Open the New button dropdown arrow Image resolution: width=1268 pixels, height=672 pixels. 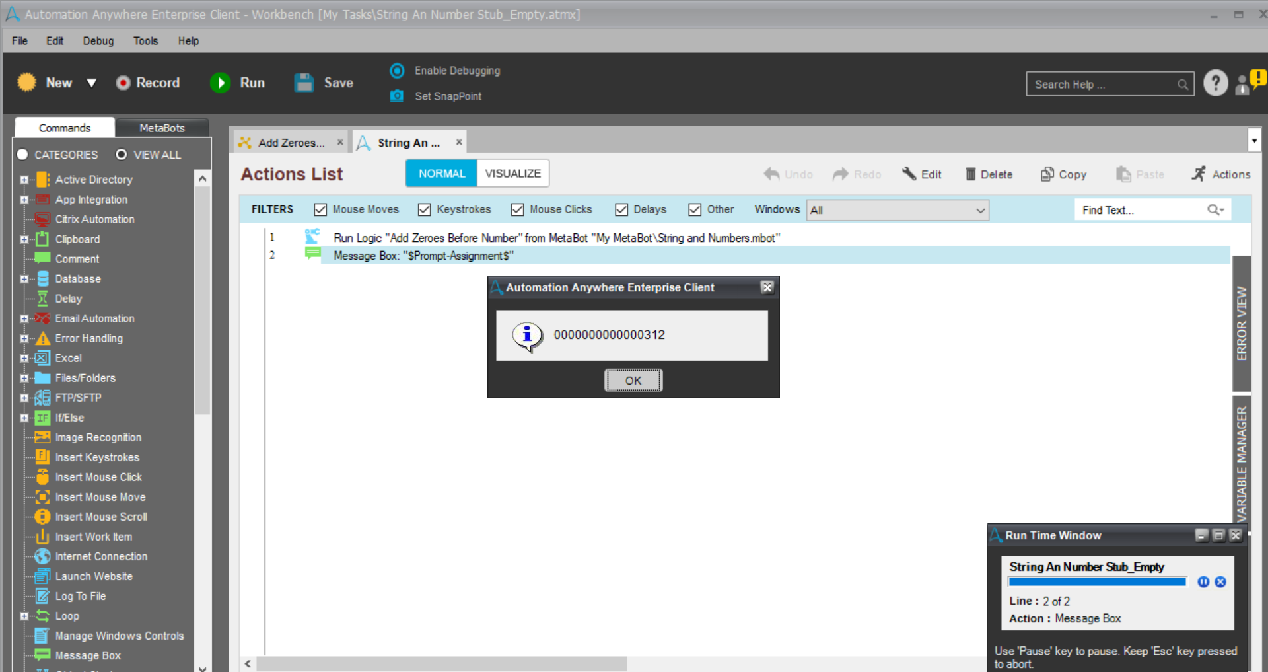(92, 83)
